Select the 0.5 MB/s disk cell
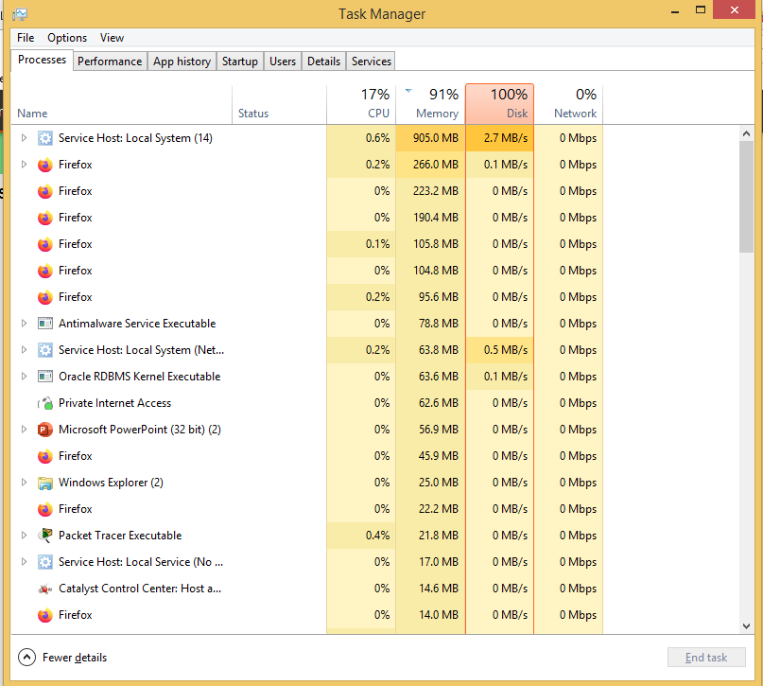Image resolution: width=763 pixels, height=686 pixels. (500, 350)
